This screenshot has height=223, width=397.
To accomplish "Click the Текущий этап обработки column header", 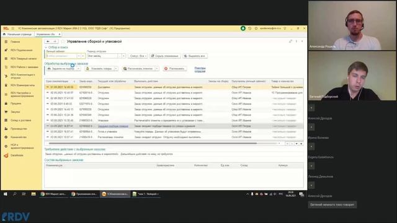I will [x=112, y=81].
